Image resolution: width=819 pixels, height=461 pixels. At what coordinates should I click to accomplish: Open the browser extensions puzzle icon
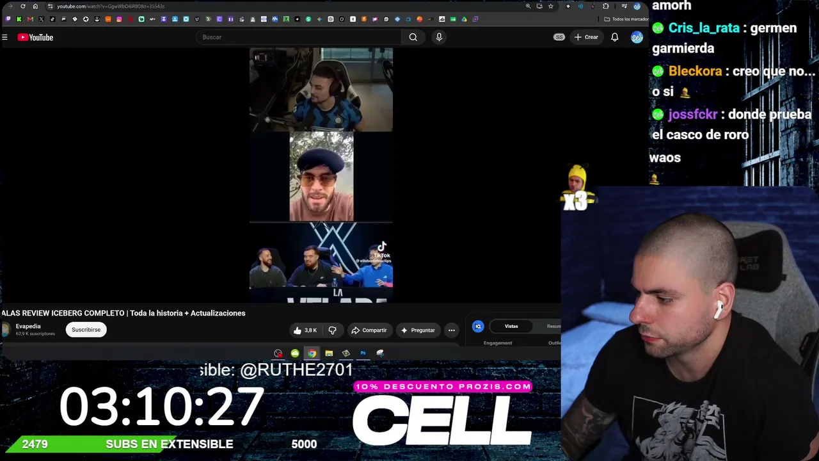pos(606,6)
